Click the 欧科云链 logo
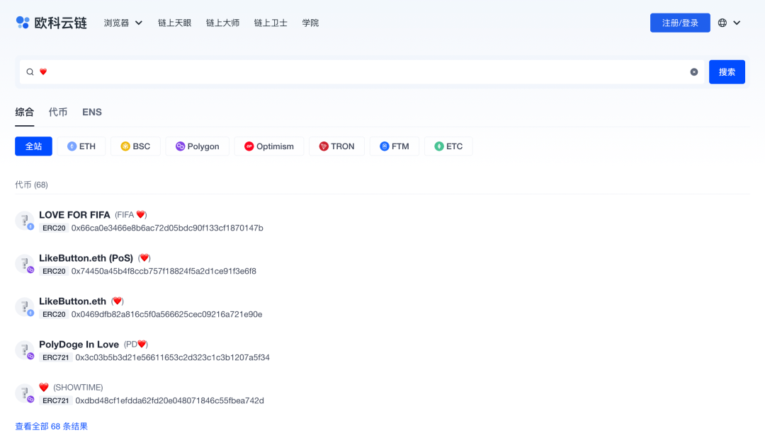This screenshot has width=765, height=440. click(51, 23)
